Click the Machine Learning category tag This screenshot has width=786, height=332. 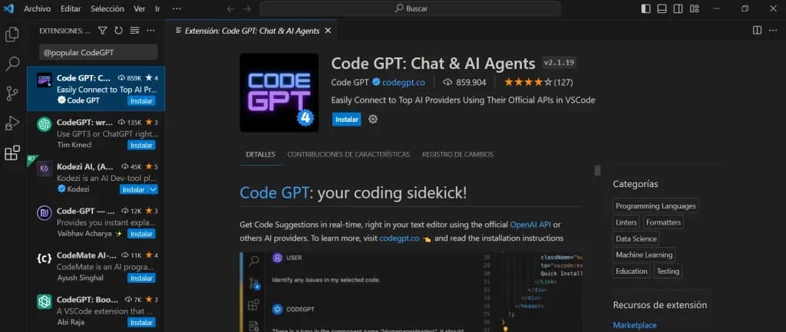[x=644, y=255]
